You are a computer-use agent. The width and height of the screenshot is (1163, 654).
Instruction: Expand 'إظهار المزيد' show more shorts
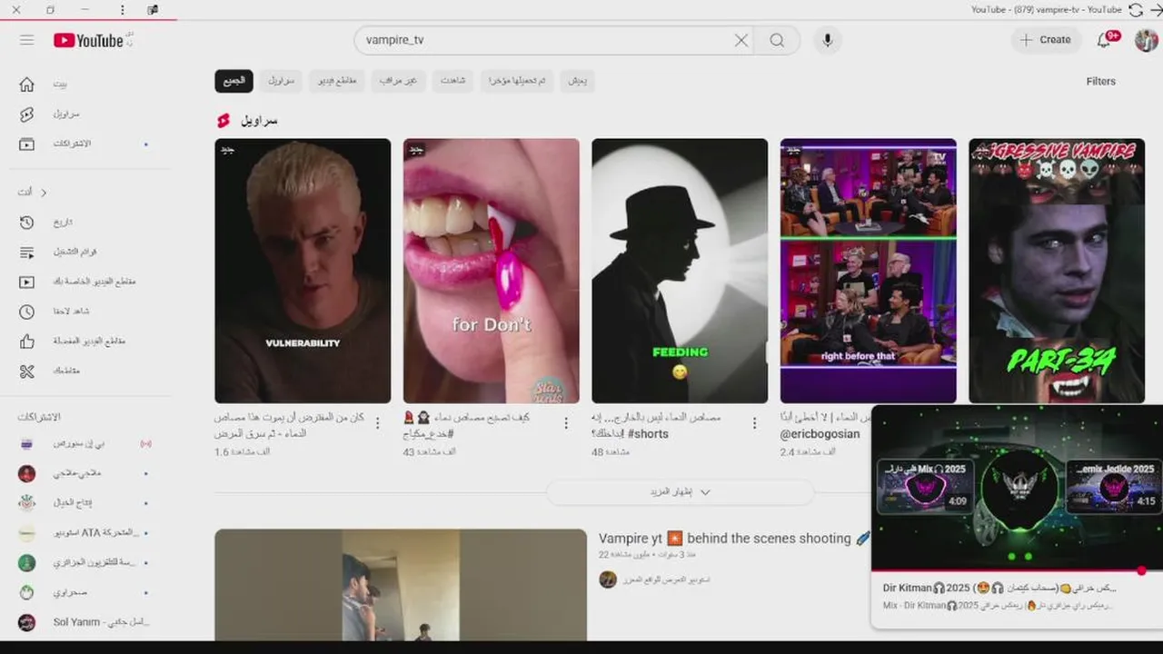pyautogui.click(x=680, y=492)
